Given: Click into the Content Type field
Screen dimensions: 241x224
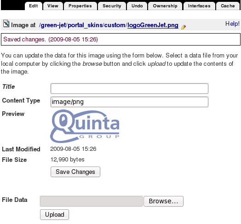Looking at the screenshot, I should pos(129,102).
